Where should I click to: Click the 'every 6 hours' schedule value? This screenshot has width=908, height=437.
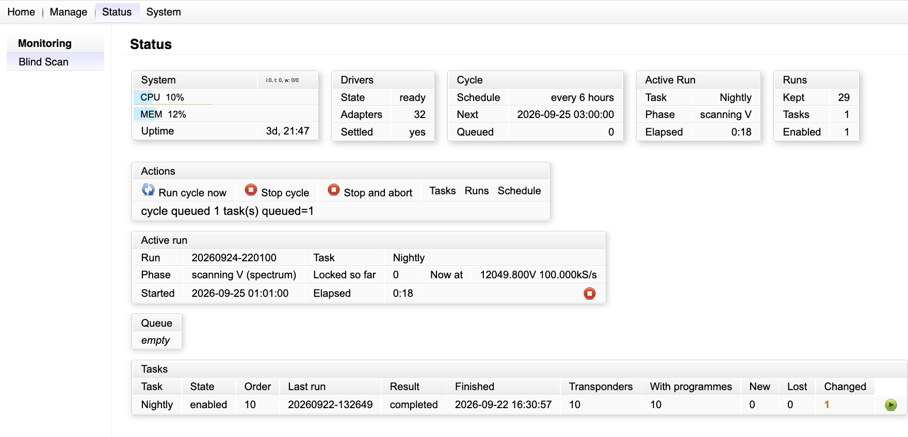582,97
